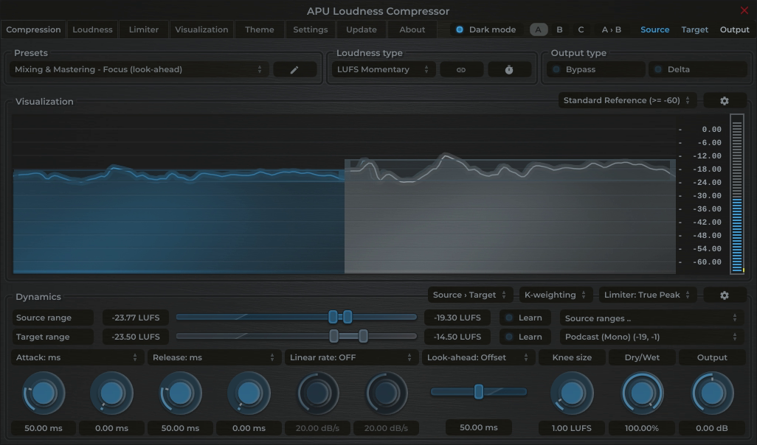Click the Learn button for source range
This screenshot has height=445, width=757.
[x=525, y=318]
